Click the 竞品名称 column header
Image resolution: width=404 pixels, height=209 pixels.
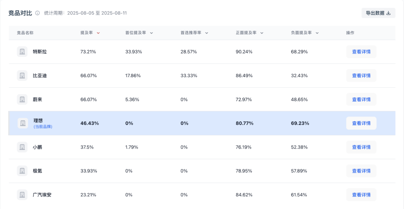click(x=25, y=33)
